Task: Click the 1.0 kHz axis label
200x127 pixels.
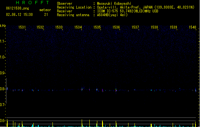Action: click(3, 57)
